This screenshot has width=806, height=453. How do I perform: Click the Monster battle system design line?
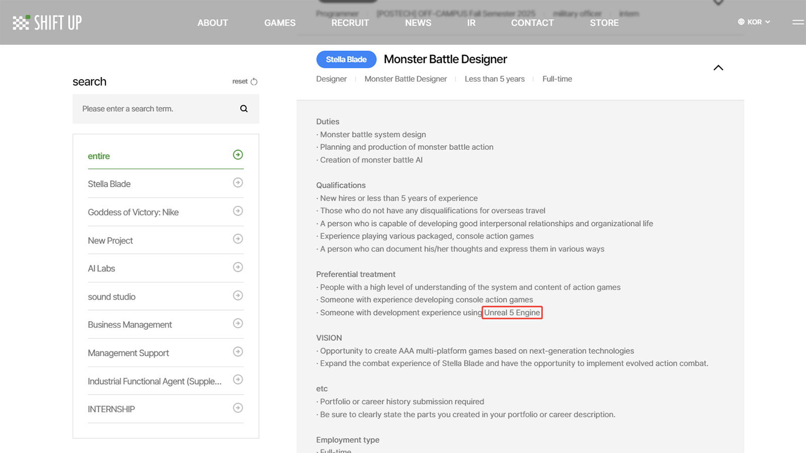[371, 134]
